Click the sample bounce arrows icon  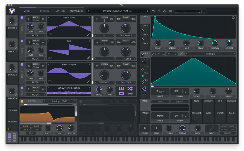(x=130, y=94)
